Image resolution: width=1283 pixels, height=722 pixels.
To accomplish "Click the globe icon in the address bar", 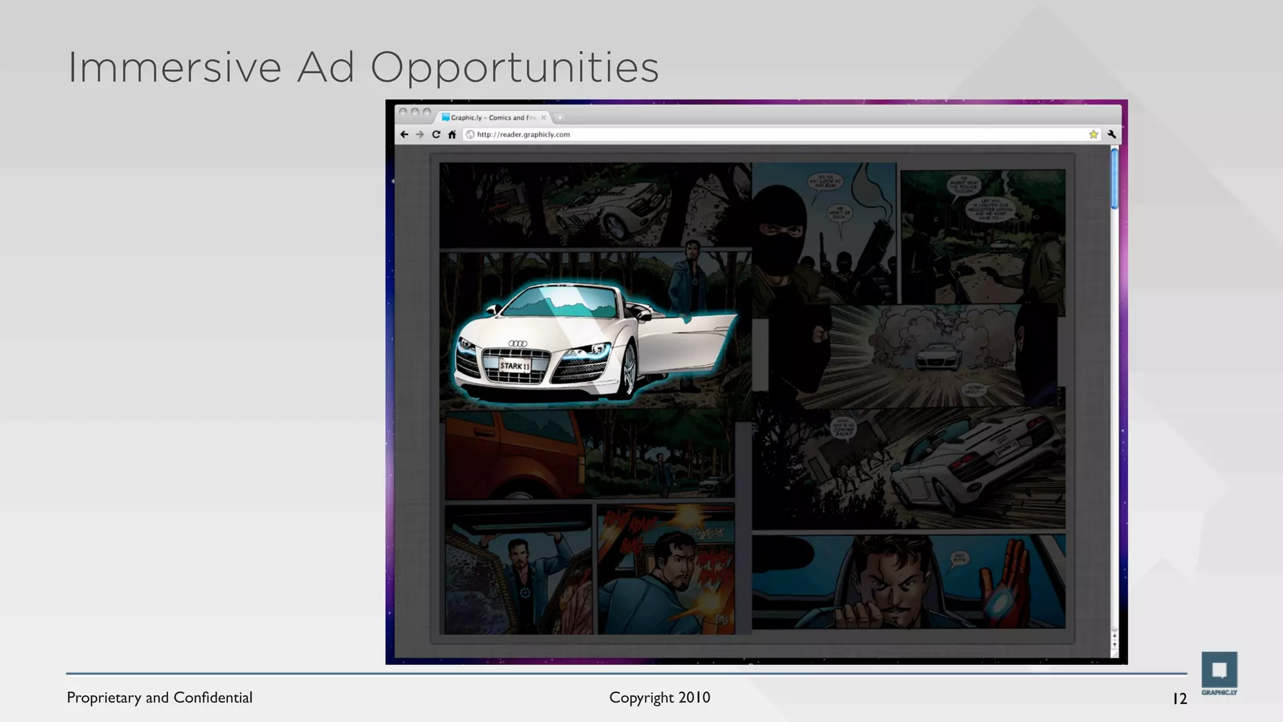I will click(x=470, y=134).
